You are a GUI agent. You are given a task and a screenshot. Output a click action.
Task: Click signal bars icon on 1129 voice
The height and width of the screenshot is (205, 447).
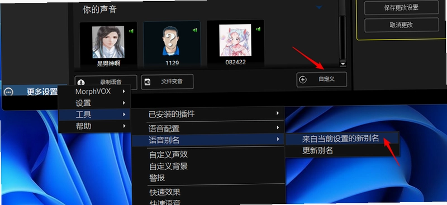click(x=194, y=30)
